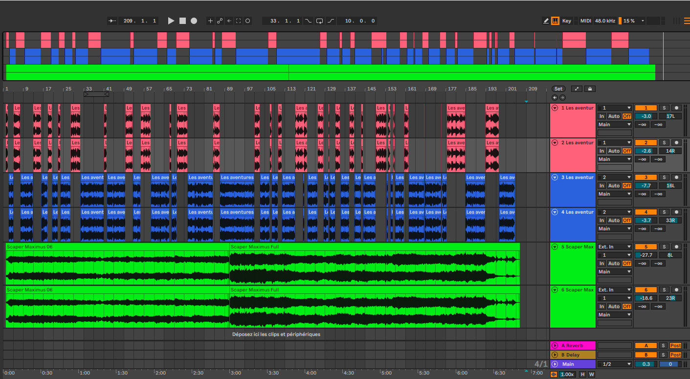Collapse track 5 Scaper Max
This screenshot has height=379, width=690.
(x=555, y=247)
